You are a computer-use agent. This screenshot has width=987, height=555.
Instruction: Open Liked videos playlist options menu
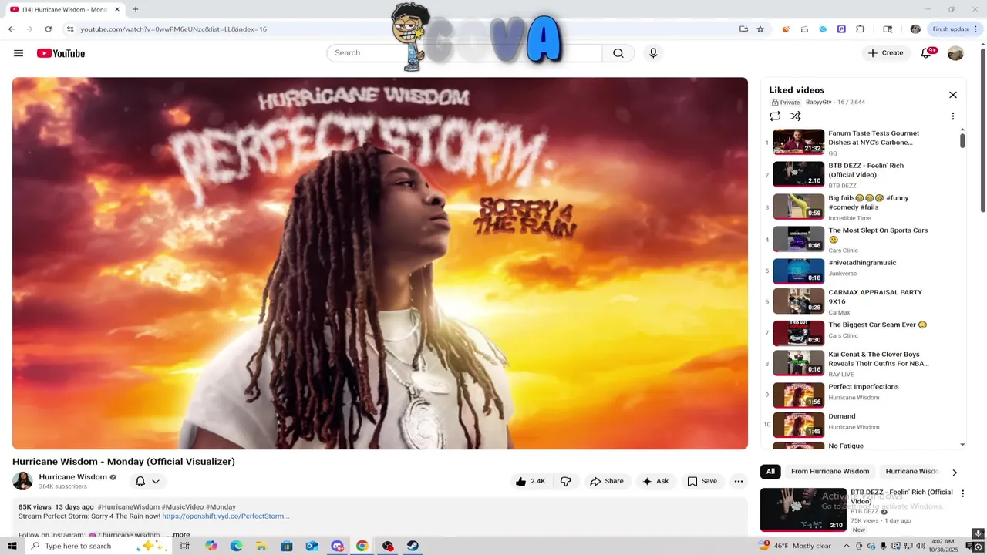pos(953,116)
